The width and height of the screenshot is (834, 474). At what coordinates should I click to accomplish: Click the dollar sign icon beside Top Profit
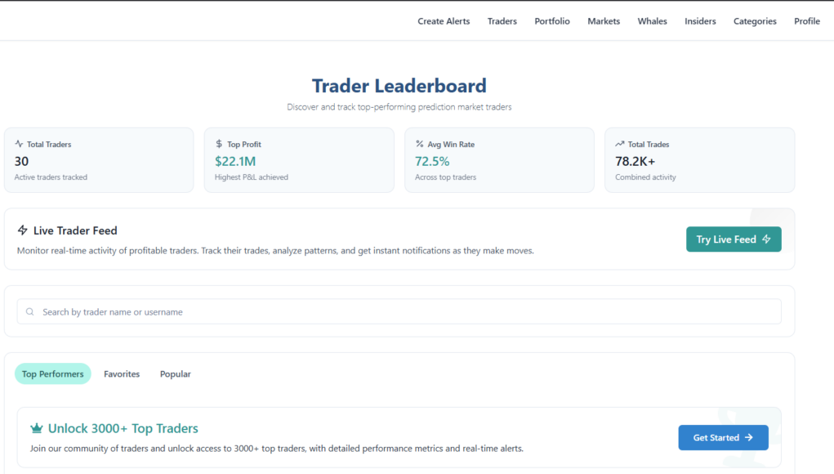pyautogui.click(x=219, y=144)
